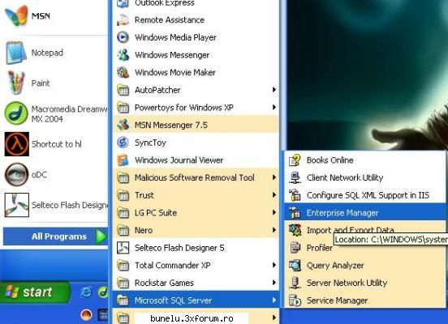Click Windows Media Player text label
The image size is (448, 324).
pyautogui.click(x=175, y=37)
